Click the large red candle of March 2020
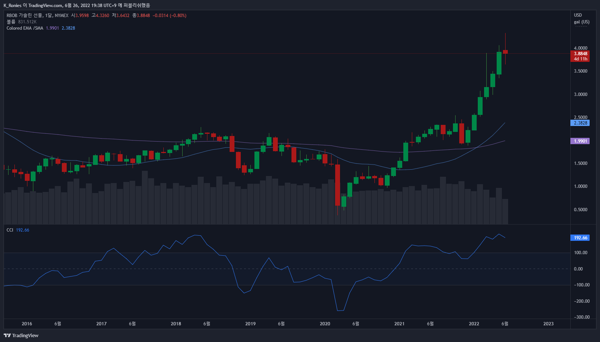Screen dimensions: 600x342 click(337, 185)
